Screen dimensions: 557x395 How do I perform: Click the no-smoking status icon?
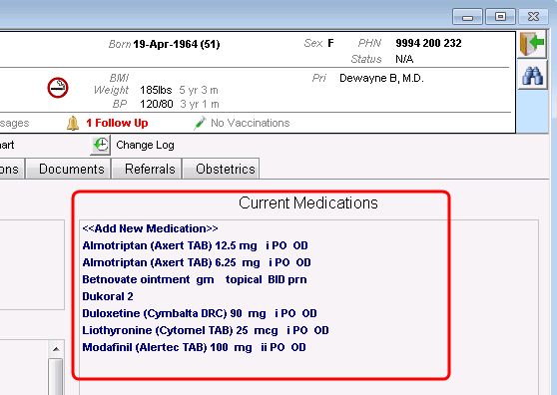(58, 88)
